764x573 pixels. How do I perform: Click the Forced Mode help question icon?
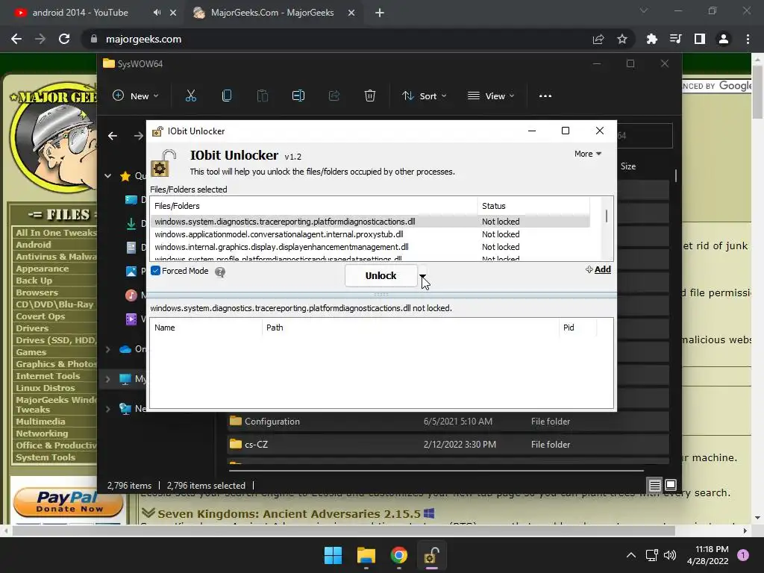pos(220,272)
